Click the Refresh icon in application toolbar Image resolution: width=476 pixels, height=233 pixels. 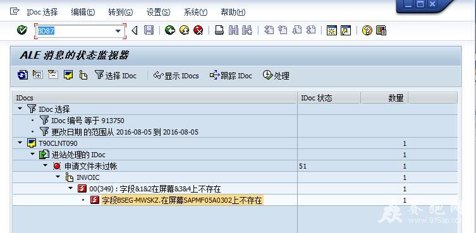pyautogui.click(x=23, y=75)
